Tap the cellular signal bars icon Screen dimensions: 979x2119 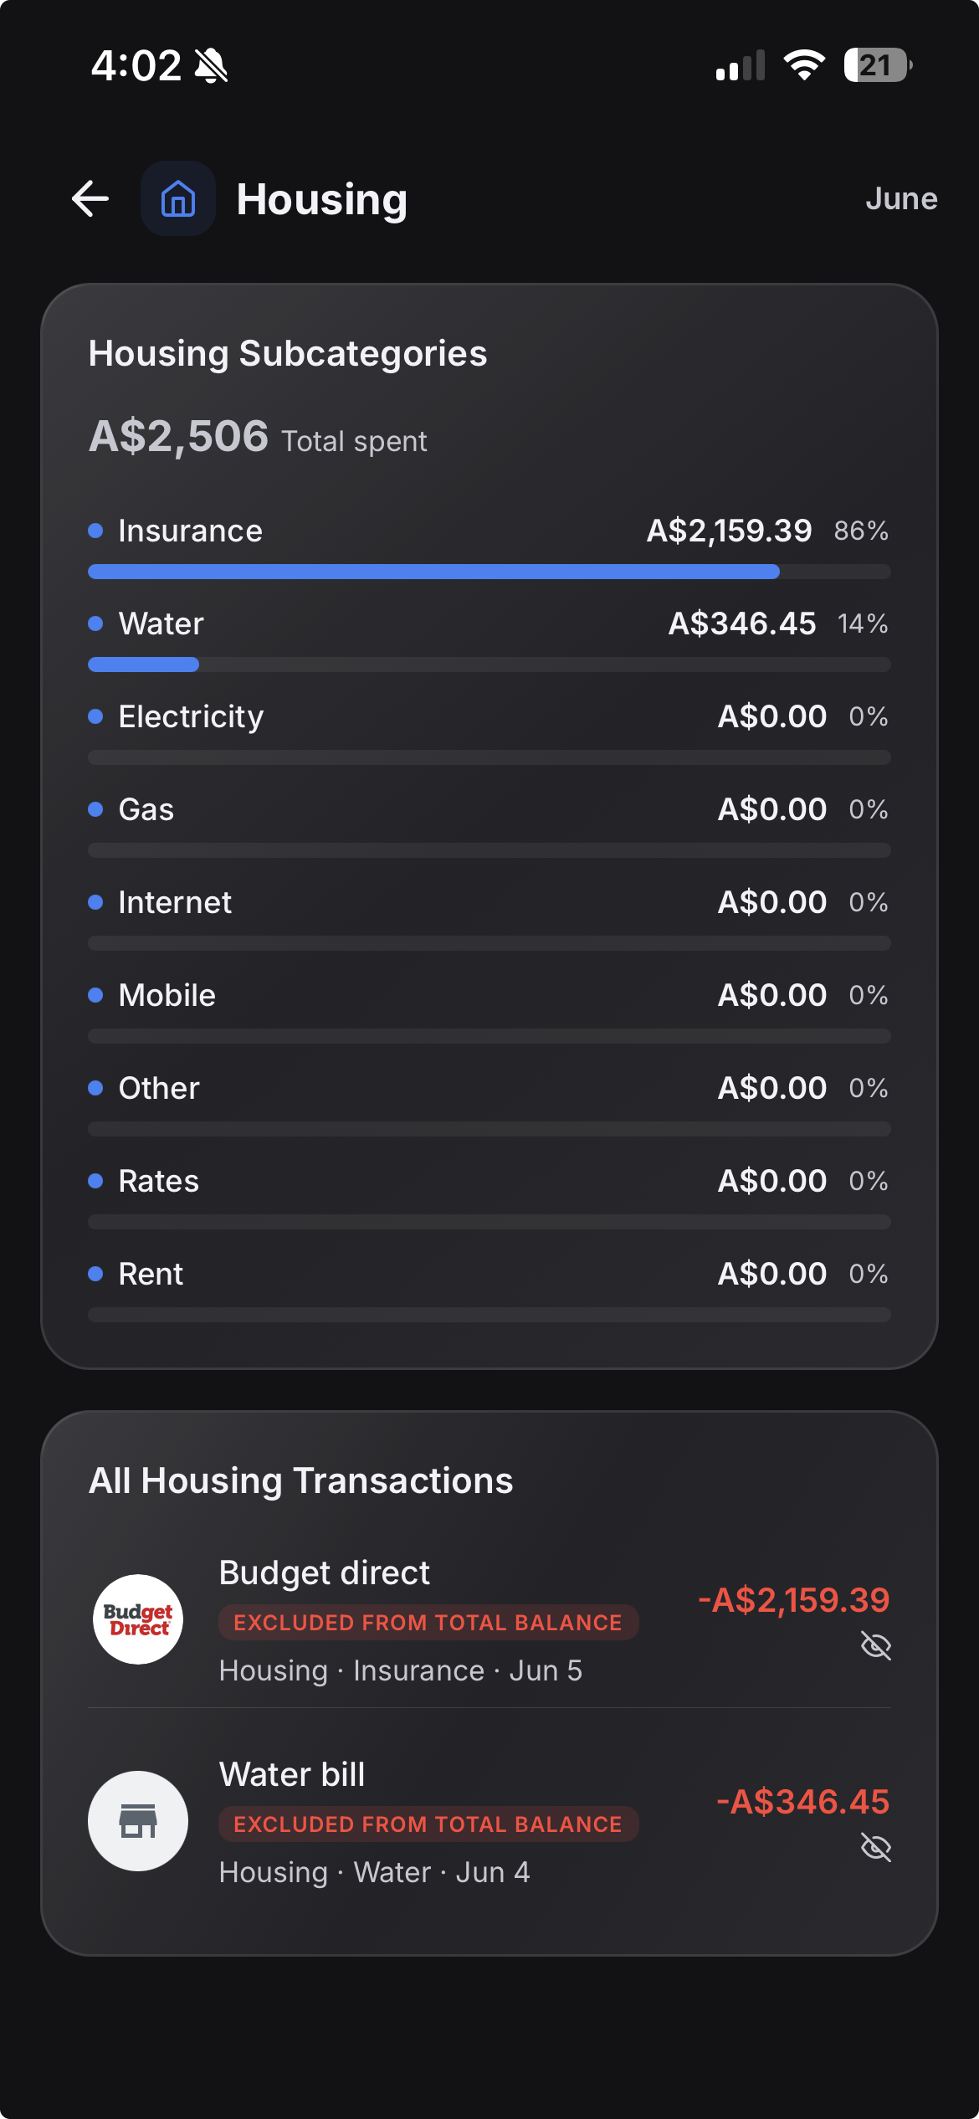pos(741,65)
